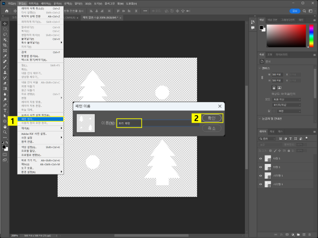Select the Lasso tool
The width and height of the screenshot is (318, 238).
(5, 34)
